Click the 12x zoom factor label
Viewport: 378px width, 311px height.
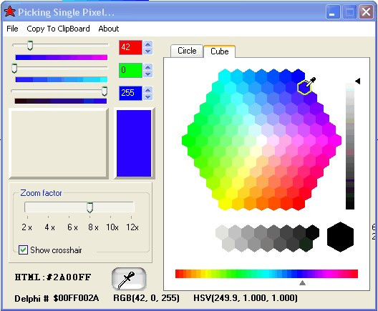pyautogui.click(x=132, y=227)
